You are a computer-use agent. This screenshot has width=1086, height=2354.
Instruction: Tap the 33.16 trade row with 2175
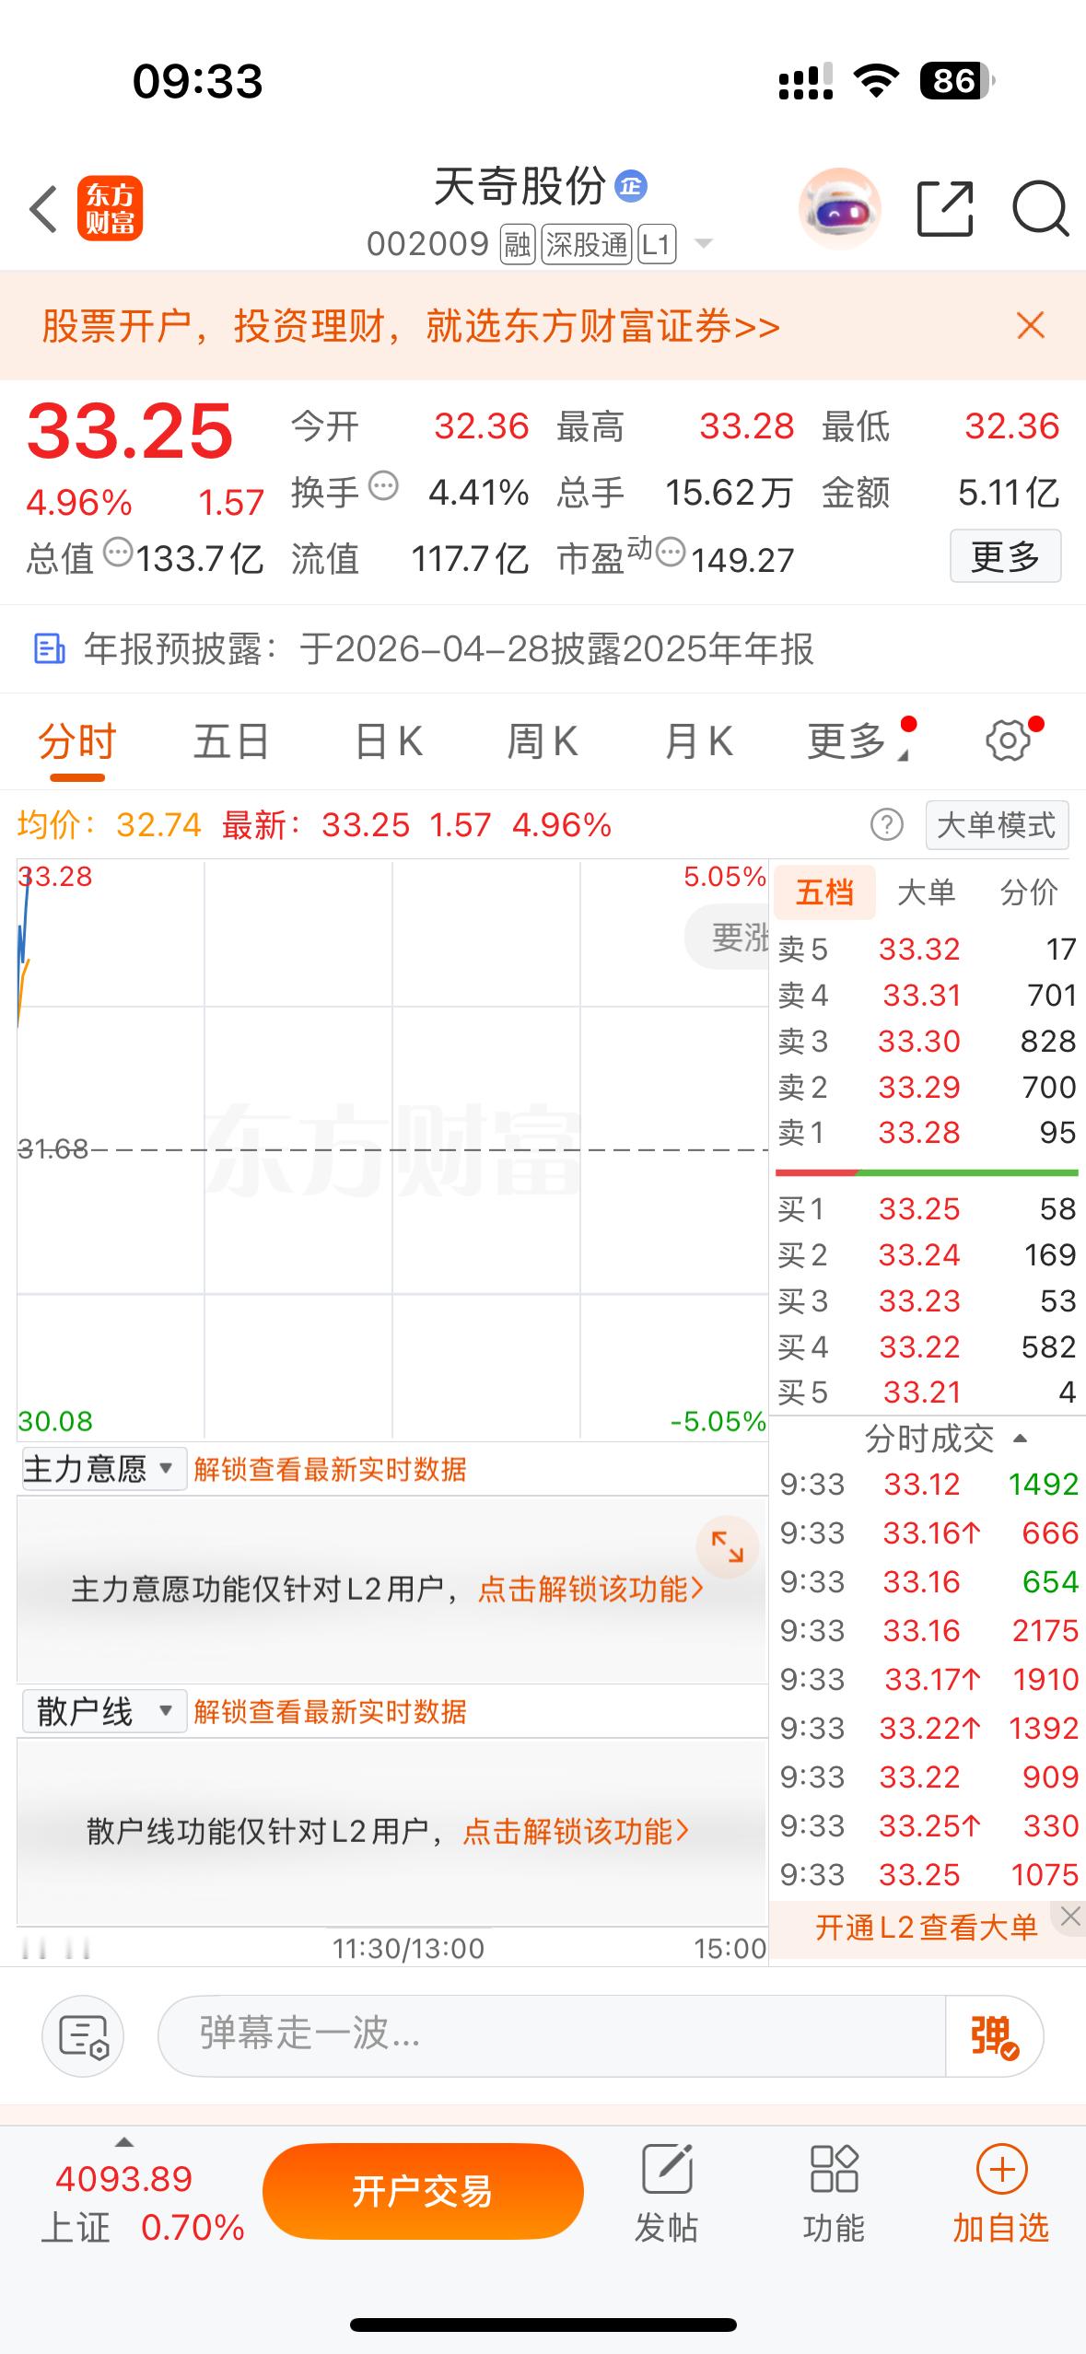(928, 1631)
